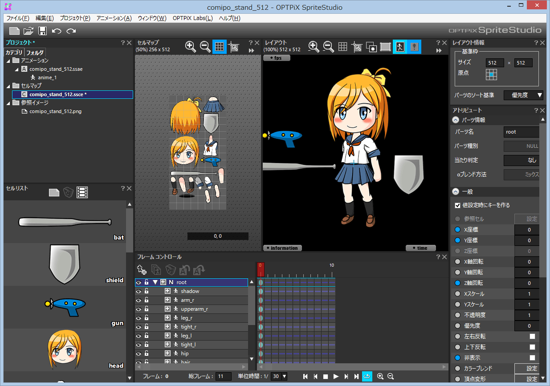The width and height of the screenshot is (550, 386).
Task: Tick the 非表示 hide checkbox
Action: pyautogui.click(x=532, y=358)
